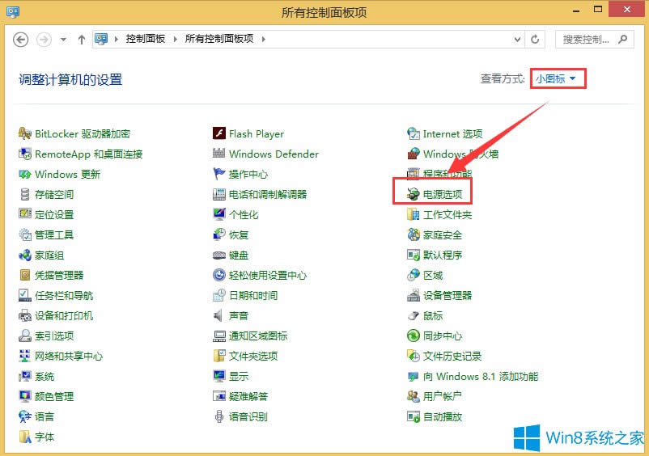The image size is (649, 456).
Task: Expand the chevron before 控制面板 breadcrumb
Action: tap(117, 40)
